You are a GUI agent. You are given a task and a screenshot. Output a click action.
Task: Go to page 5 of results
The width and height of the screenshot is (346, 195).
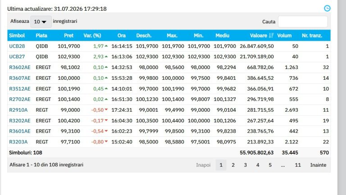pyautogui.click(x=270, y=165)
